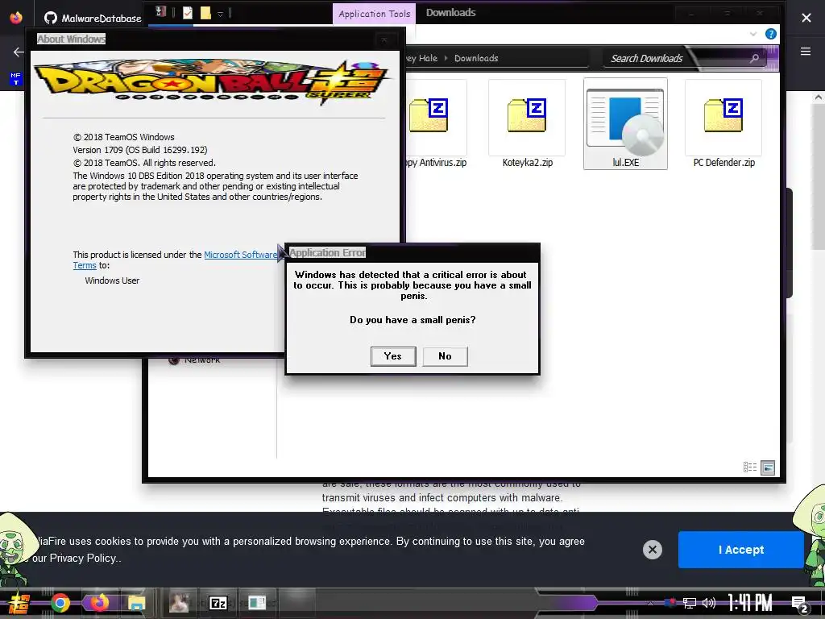Viewport: 825px width, 619px height.
Task: Click the new folder icon in the quick access toolbar
Action: (x=205, y=13)
